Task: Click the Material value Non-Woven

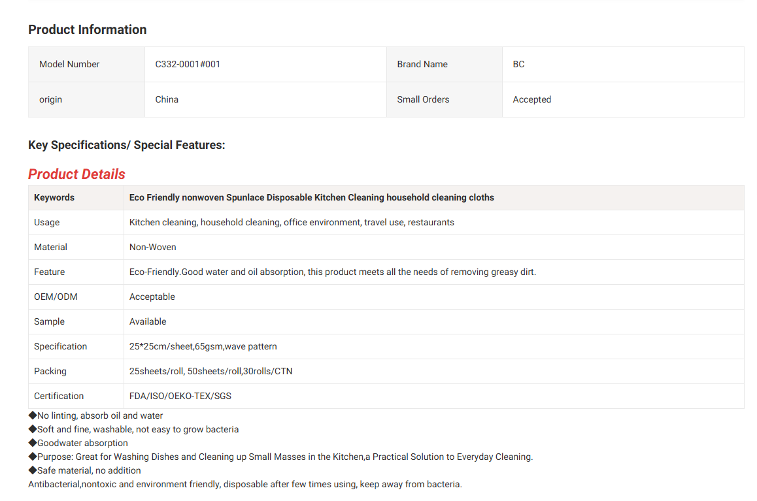Action: point(152,247)
